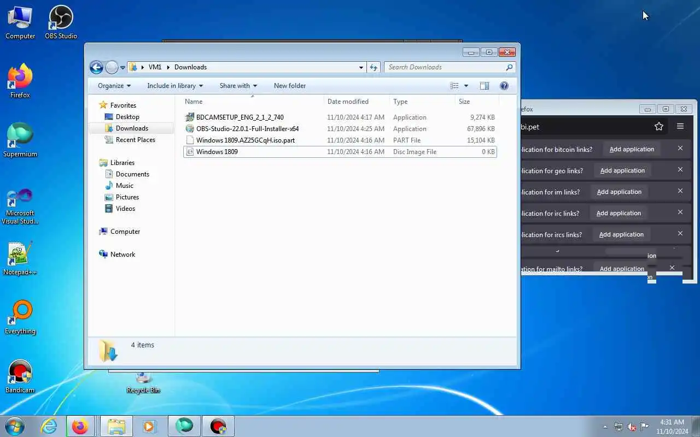Screen dimensions: 700x437
Task: Switch to Firefox in the taskbar
Action: point(80,426)
